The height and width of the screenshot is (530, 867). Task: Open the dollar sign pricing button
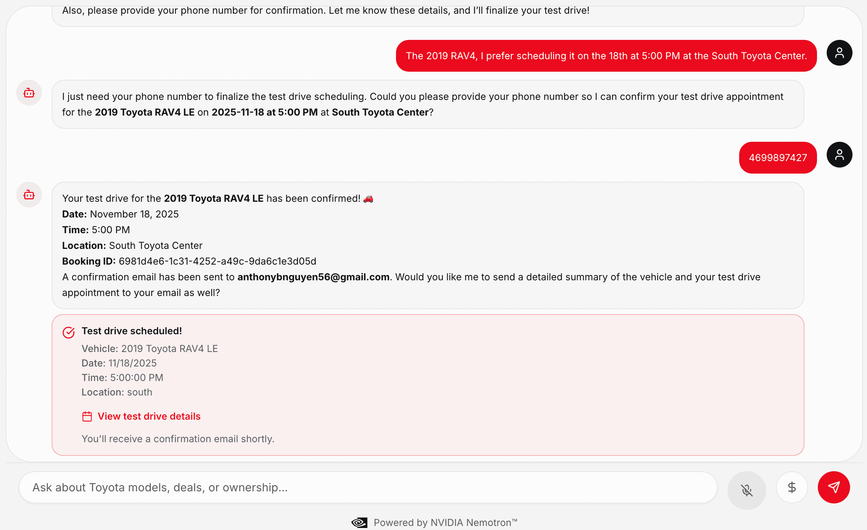[792, 487]
